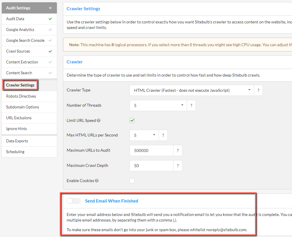The image size is (292, 237).
Task: Enable the Cookies checkbox
Action: coord(132,181)
